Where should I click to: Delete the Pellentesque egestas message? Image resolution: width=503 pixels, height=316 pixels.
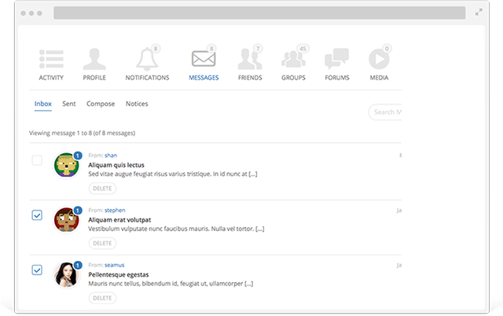(x=102, y=298)
